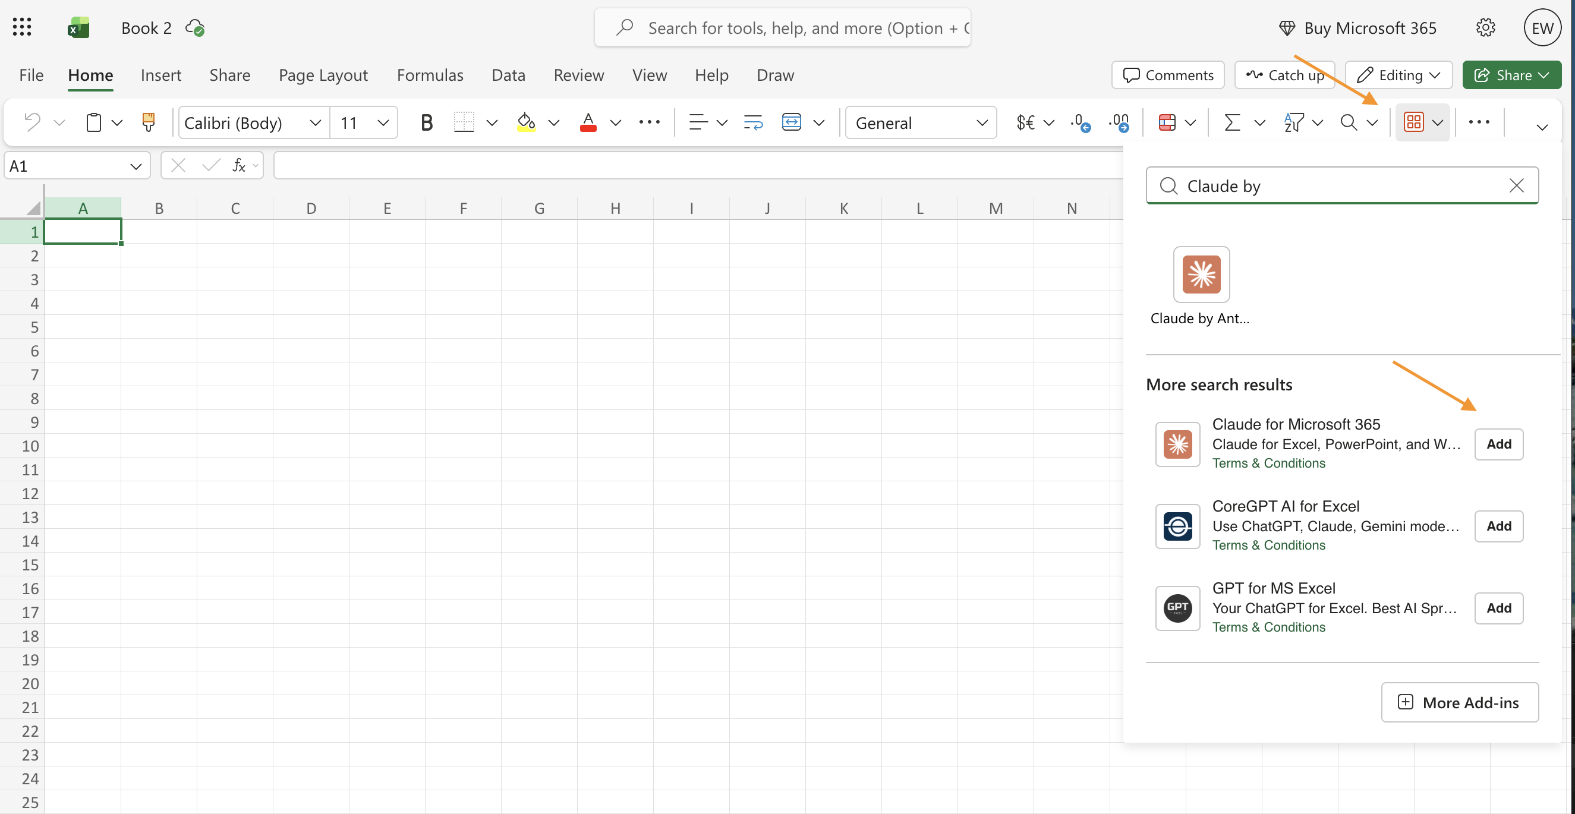Click the formula bar confirm checkmark

click(211, 165)
